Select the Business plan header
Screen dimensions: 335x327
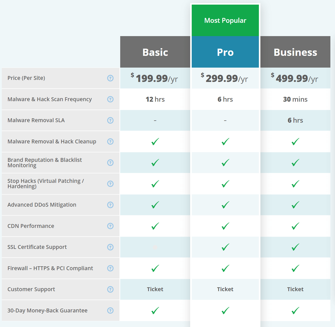pyautogui.click(x=295, y=52)
